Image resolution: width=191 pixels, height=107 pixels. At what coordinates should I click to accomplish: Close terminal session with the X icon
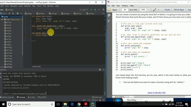coord(1,77)
